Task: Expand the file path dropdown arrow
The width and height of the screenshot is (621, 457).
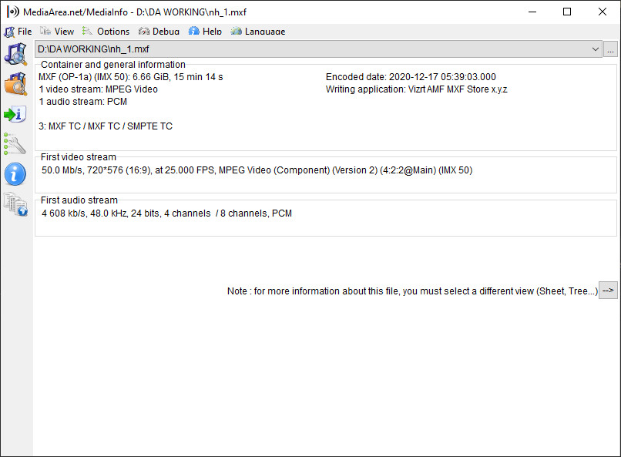Action: coord(595,49)
